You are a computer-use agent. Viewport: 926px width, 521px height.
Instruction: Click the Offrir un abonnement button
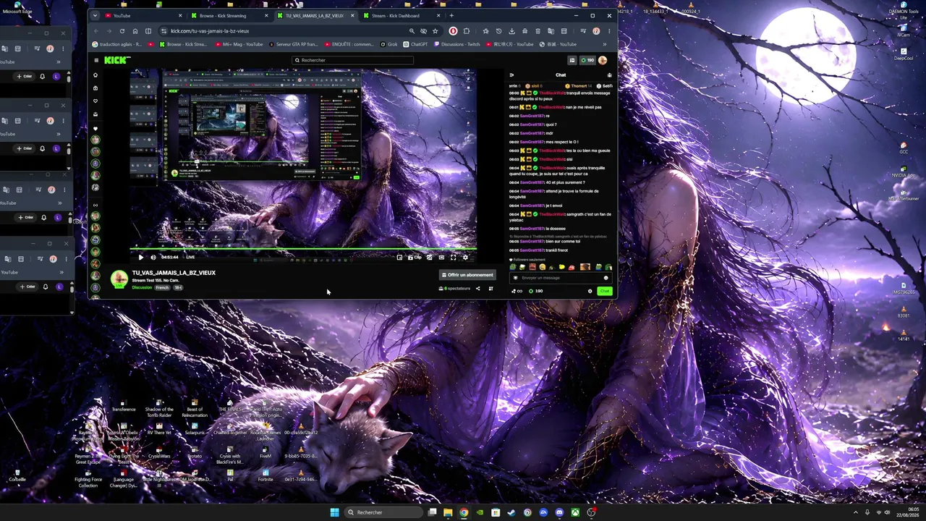point(467,275)
